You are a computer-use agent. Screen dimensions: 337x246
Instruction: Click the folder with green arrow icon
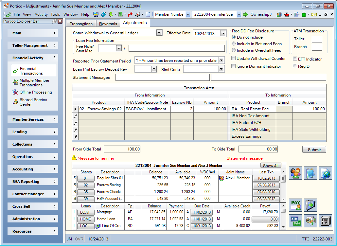coord(310,205)
